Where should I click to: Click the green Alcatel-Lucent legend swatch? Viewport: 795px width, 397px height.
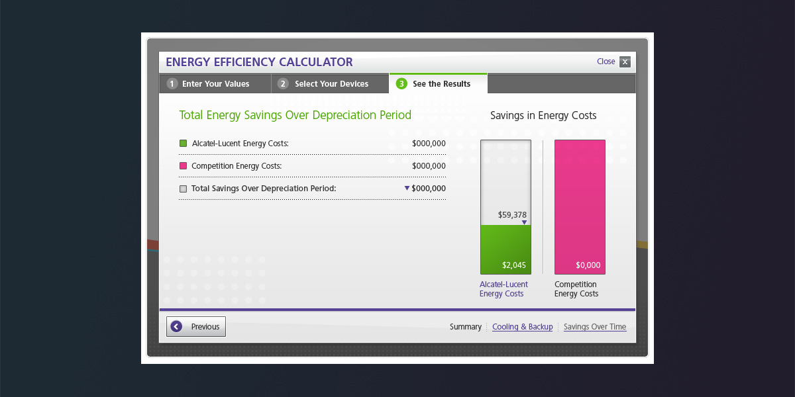click(x=184, y=144)
